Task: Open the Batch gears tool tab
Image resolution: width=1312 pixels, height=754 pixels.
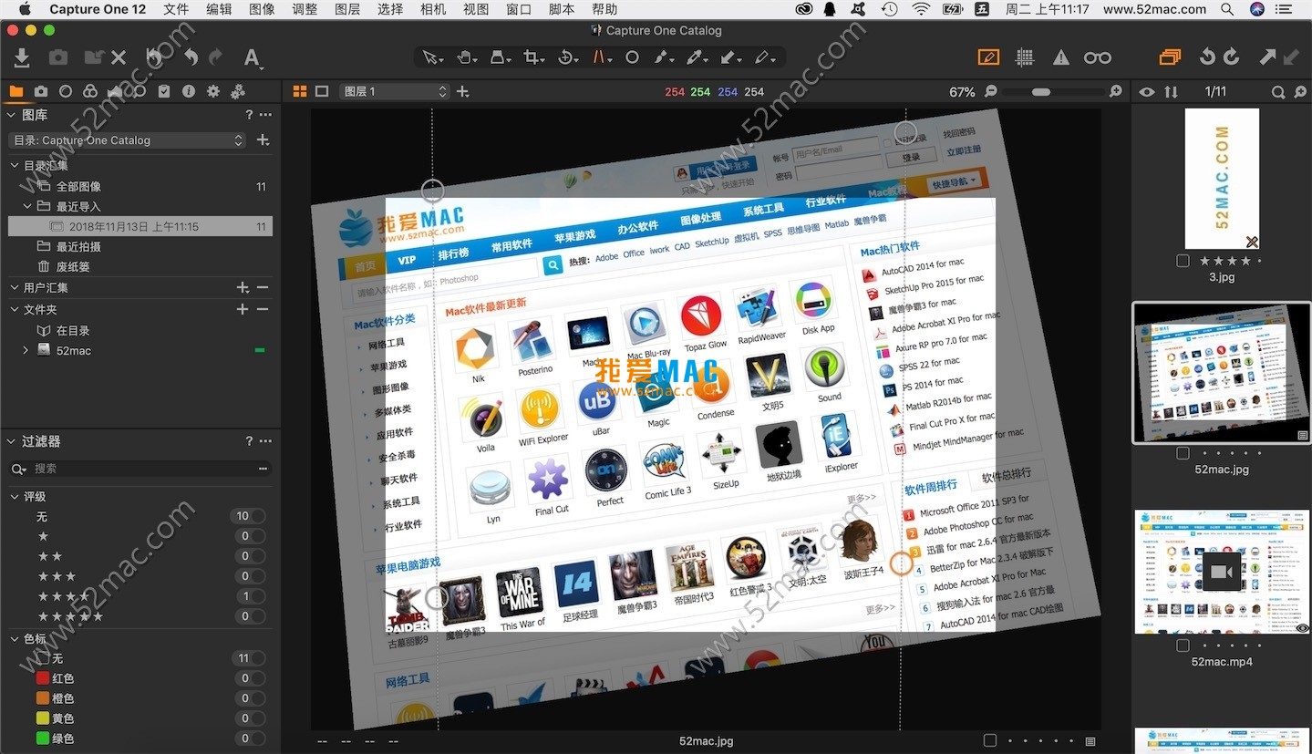Action: pos(238,91)
